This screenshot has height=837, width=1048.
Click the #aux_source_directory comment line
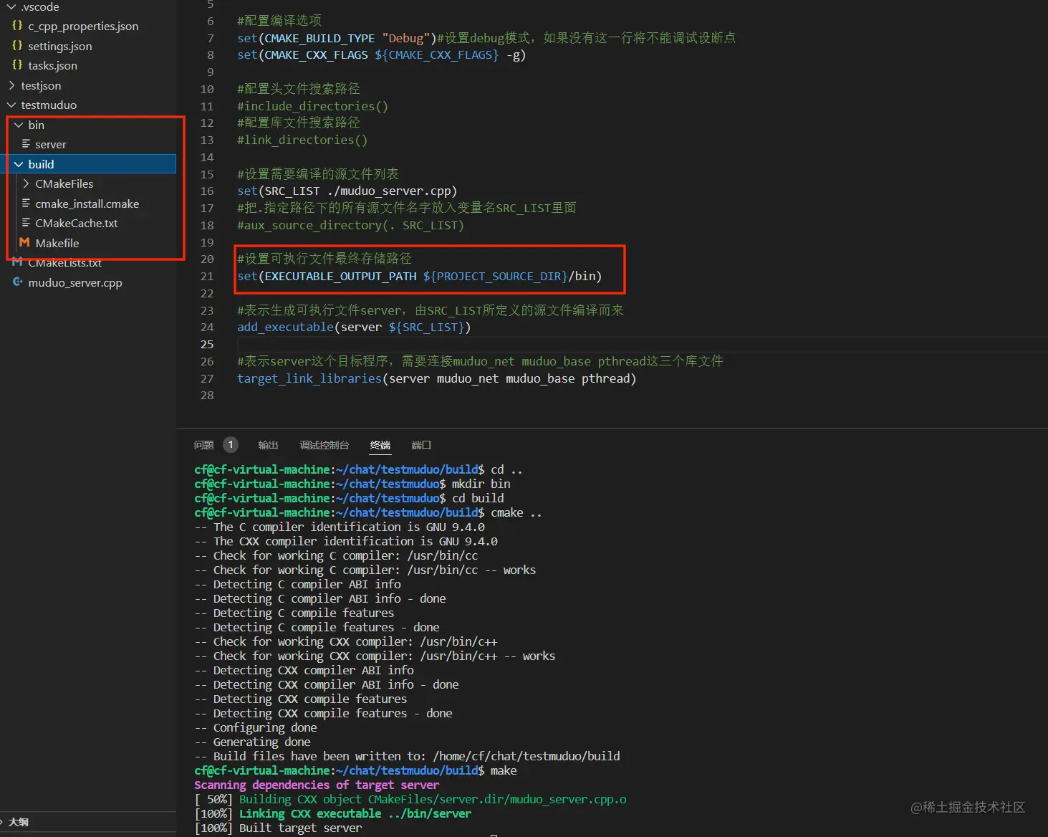coord(350,225)
